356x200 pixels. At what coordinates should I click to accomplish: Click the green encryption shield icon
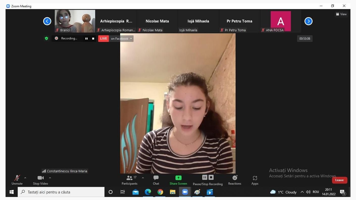46,38
